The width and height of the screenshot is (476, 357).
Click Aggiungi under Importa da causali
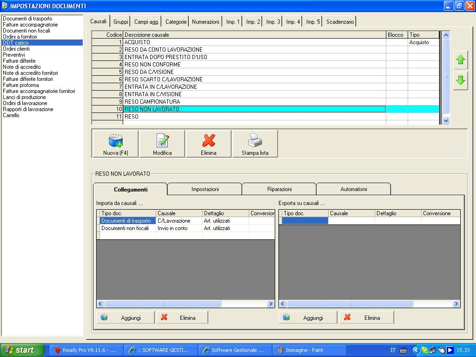tap(125, 317)
